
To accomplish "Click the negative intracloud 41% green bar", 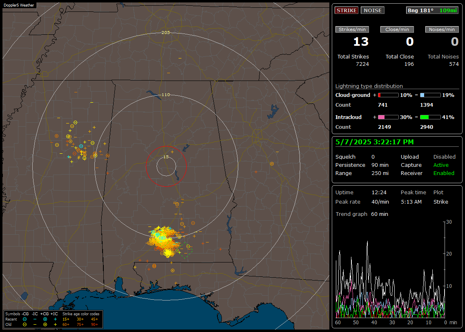I will click(430, 117).
